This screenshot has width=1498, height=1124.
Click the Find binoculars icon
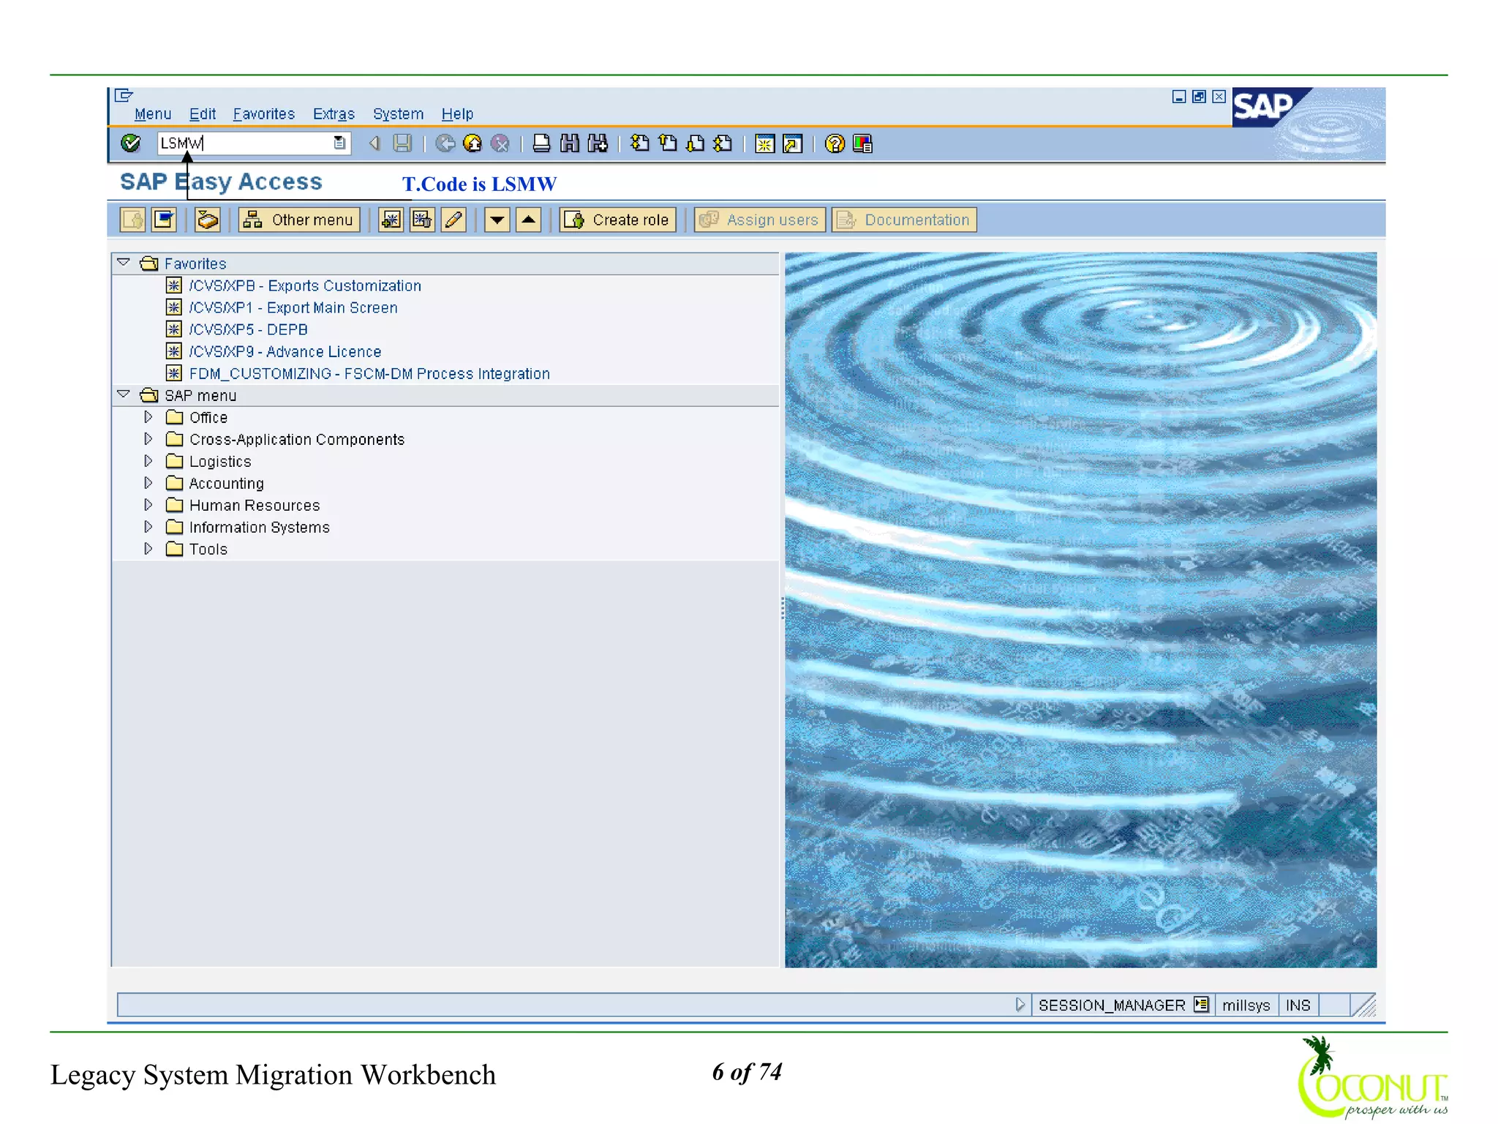click(x=569, y=143)
